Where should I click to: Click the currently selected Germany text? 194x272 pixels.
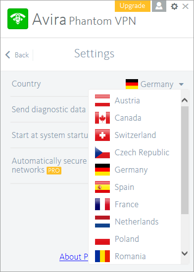pyautogui.click(x=157, y=85)
